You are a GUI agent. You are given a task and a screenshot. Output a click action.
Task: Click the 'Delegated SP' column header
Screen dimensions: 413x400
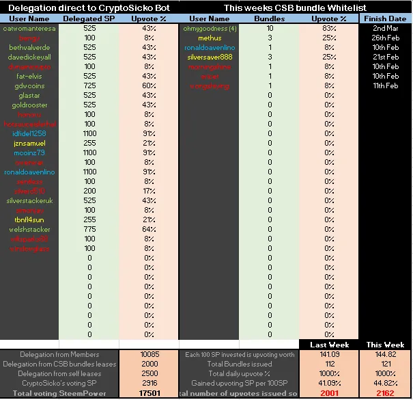(x=89, y=18)
